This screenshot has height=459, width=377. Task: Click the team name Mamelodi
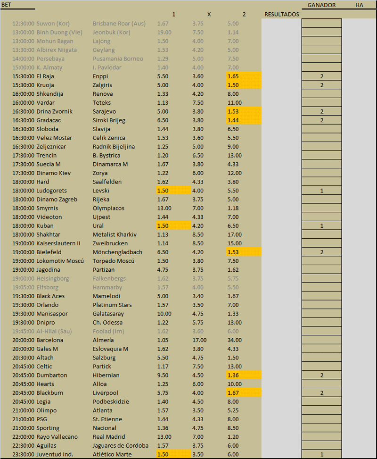(x=107, y=296)
